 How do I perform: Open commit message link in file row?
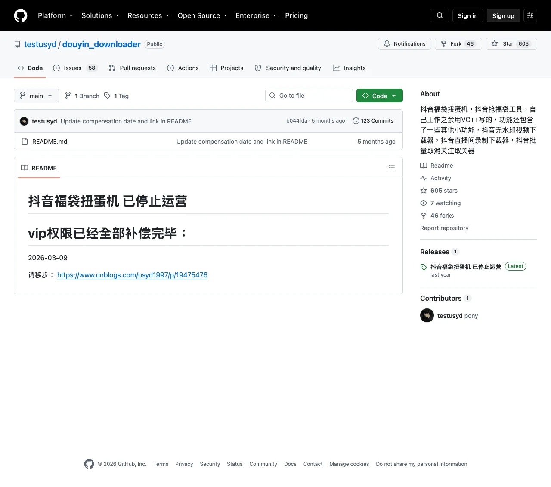pyautogui.click(x=242, y=142)
